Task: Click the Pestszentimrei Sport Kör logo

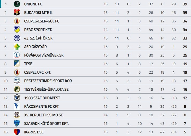Action: point(17,81)
